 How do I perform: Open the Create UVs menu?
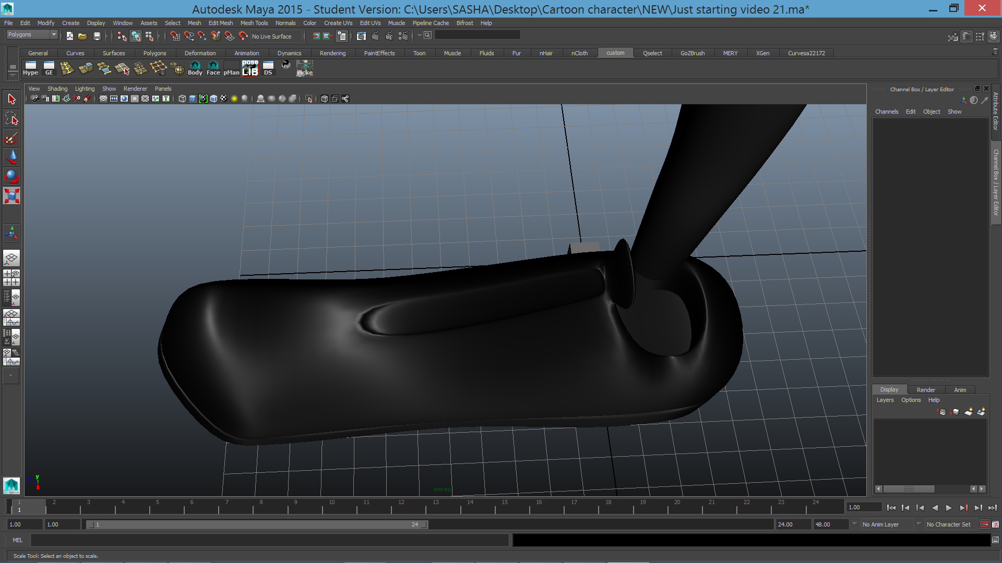pos(338,23)
